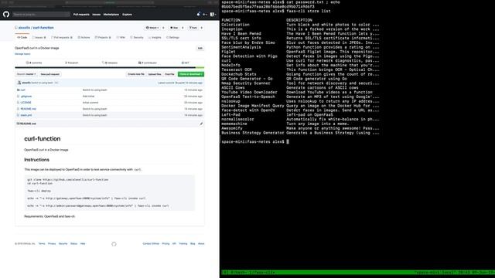Click the repository language color bar
Screen dimensions: 495x278
[x=110, y=67]
